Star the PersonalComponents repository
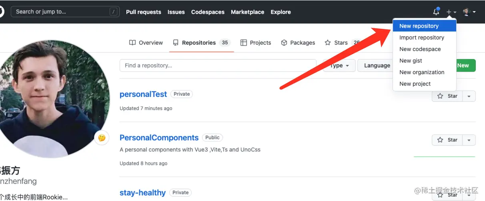 (x=447, y=140)
